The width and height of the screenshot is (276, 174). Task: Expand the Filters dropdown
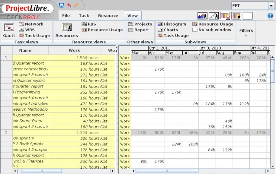pos(246,33)
